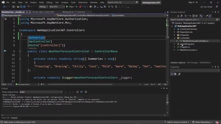Click Add to Source Control
221x124 pixels.
pos(177,122)
